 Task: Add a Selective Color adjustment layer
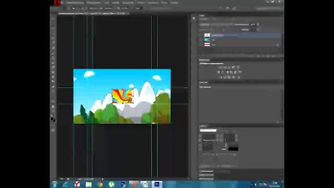(x=238, y=77)
